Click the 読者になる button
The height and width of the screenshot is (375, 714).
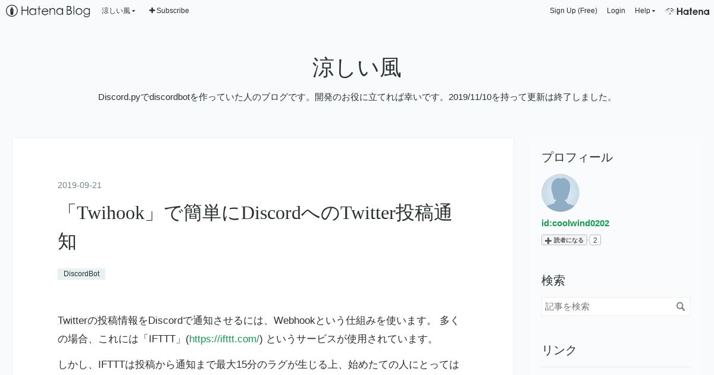point(564,240)
